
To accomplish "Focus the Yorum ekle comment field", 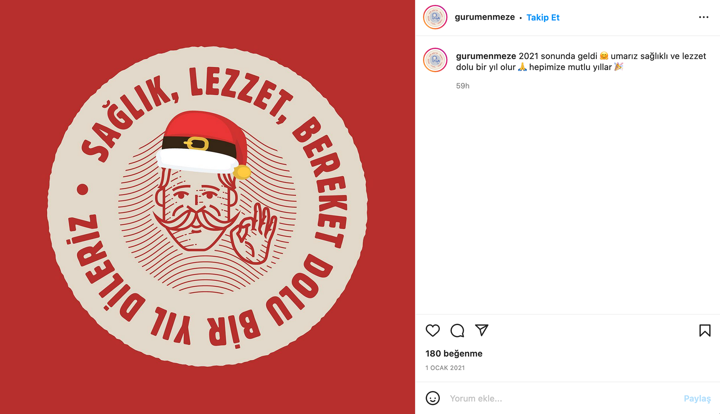I will 562,398.
